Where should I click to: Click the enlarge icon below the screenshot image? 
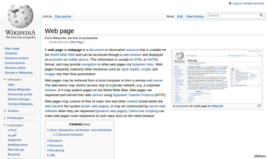[259, 105]
